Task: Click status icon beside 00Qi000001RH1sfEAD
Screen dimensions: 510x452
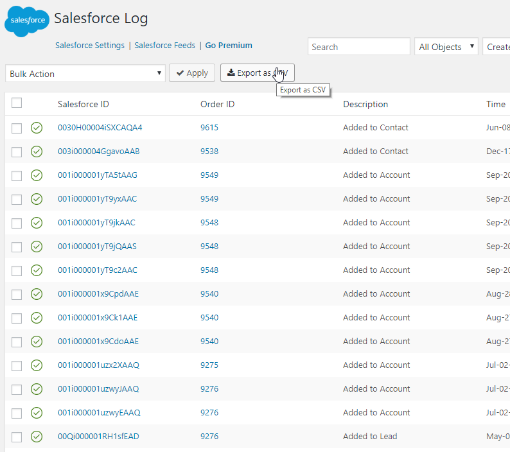Action: click(37, 437)
